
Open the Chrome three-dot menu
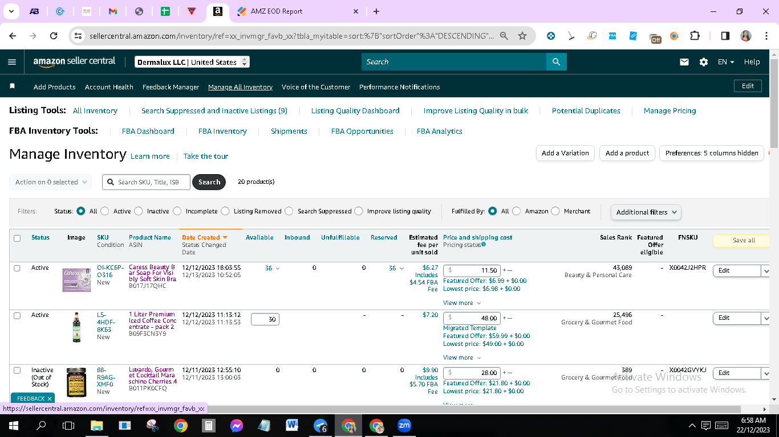(x=765, y=36)
